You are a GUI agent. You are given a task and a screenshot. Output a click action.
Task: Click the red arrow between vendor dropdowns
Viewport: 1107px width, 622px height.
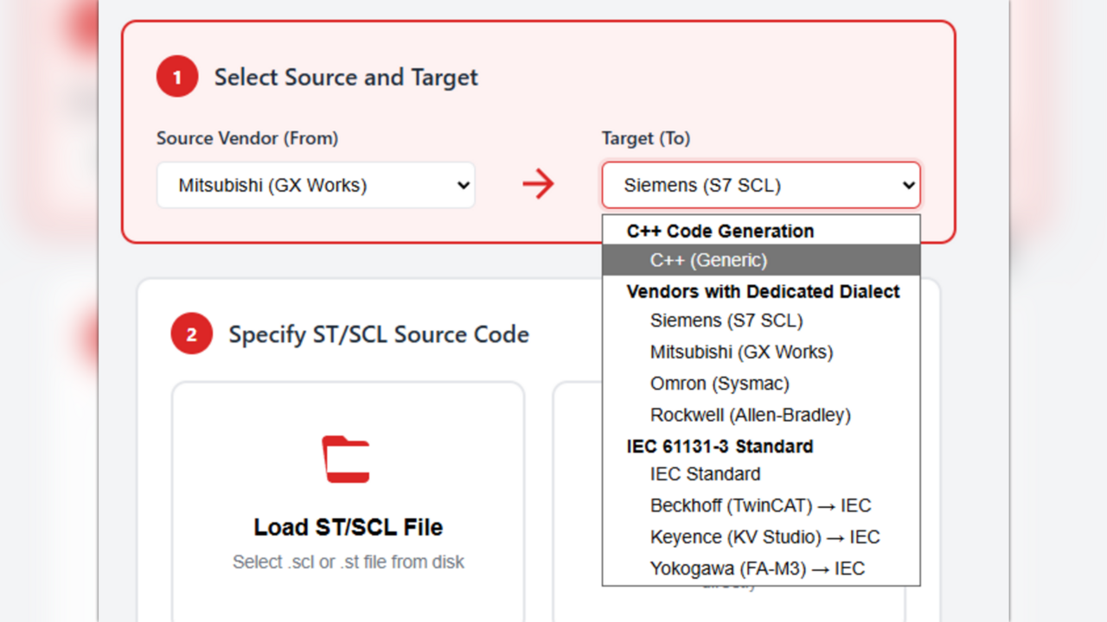tap(538, 184)
